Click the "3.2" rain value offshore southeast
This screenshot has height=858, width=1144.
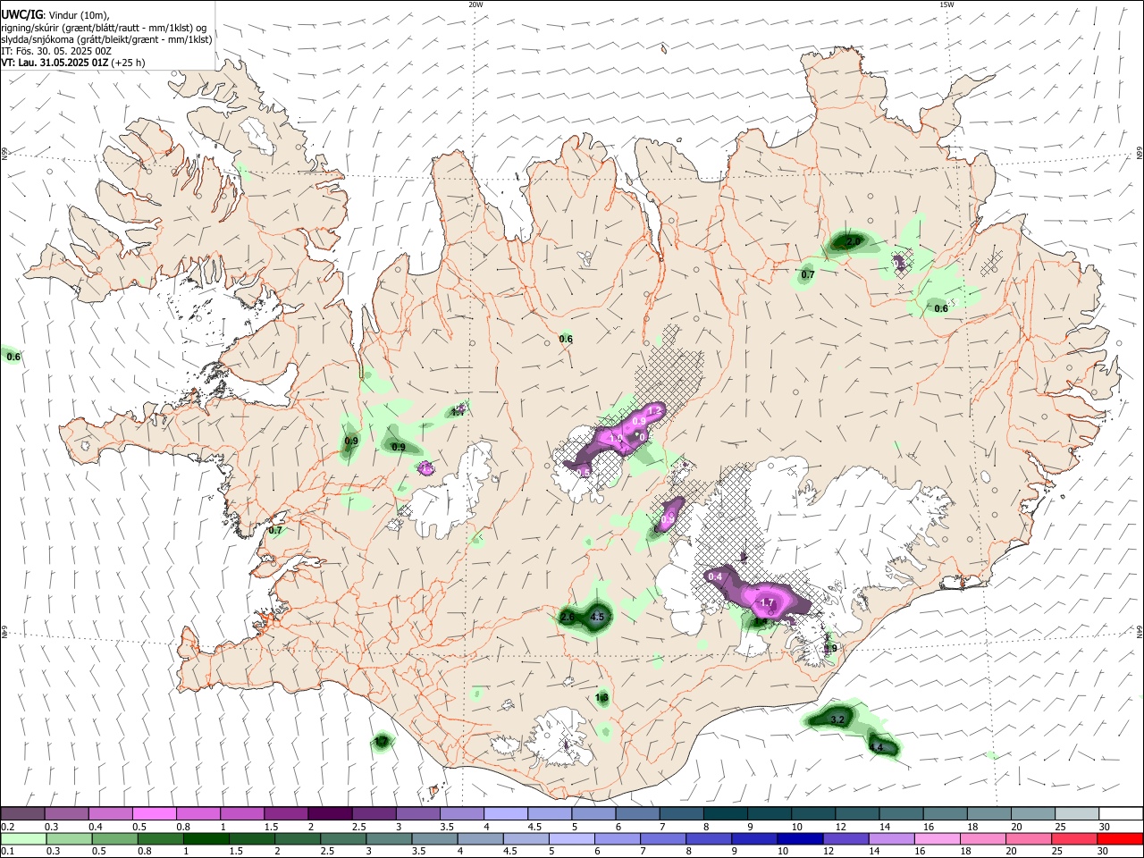pos(837,719)
